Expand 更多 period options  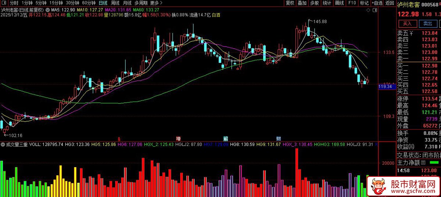[157, 3]
